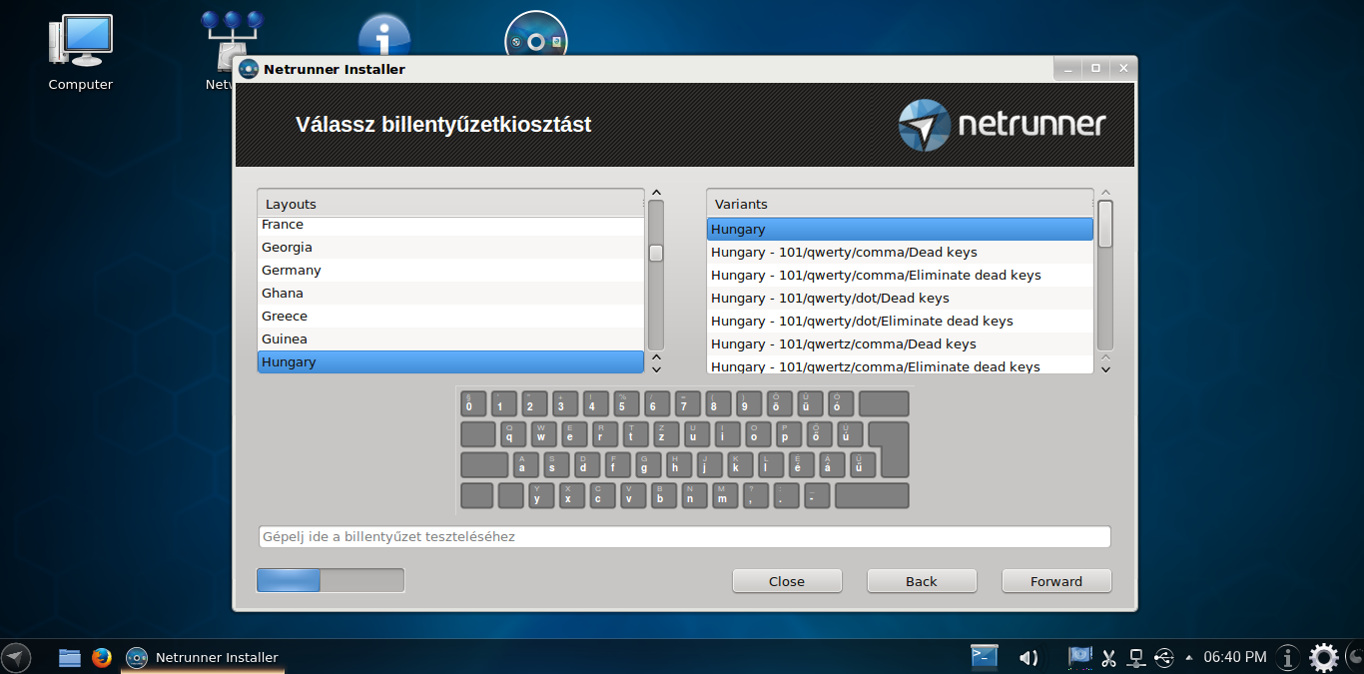The height and width of the screenshot is (674, 1364).
Task: Choose Hungary 101/qwerty/dot/Eliminate dead keys variant
Action: tap(900, 321)
